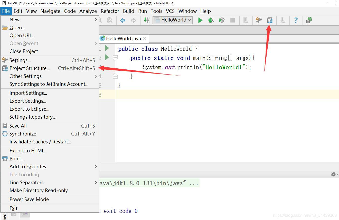Viewport: 339px width, 220px height.
Task: Open the Analyze menu
Action: [x=88, y=11]
